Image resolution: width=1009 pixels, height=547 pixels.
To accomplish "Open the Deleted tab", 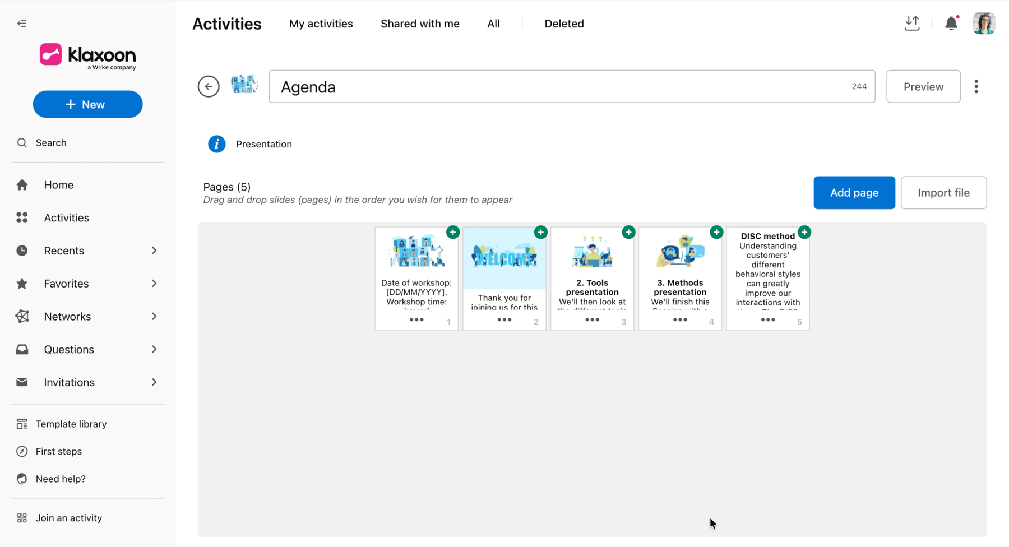I will click(564, 24).
